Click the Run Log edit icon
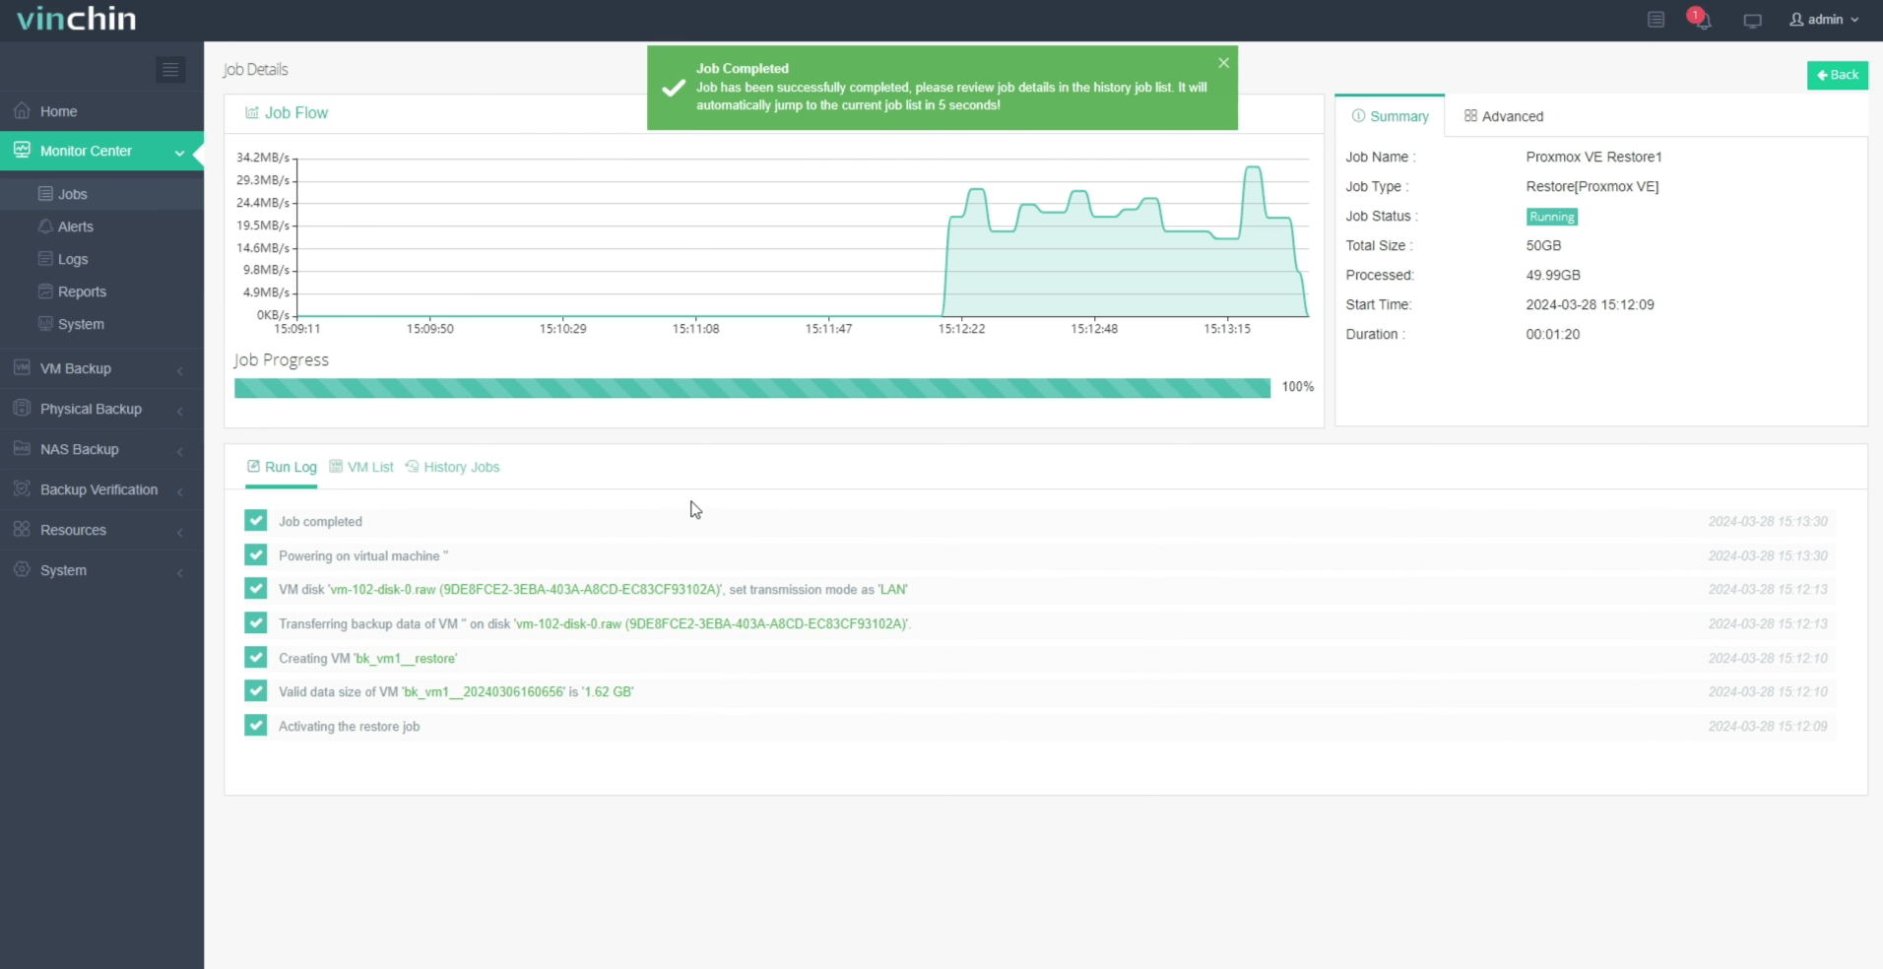The height and width of the screenshot is (969, 1883). pyautogui.click(x=253, y=467)
